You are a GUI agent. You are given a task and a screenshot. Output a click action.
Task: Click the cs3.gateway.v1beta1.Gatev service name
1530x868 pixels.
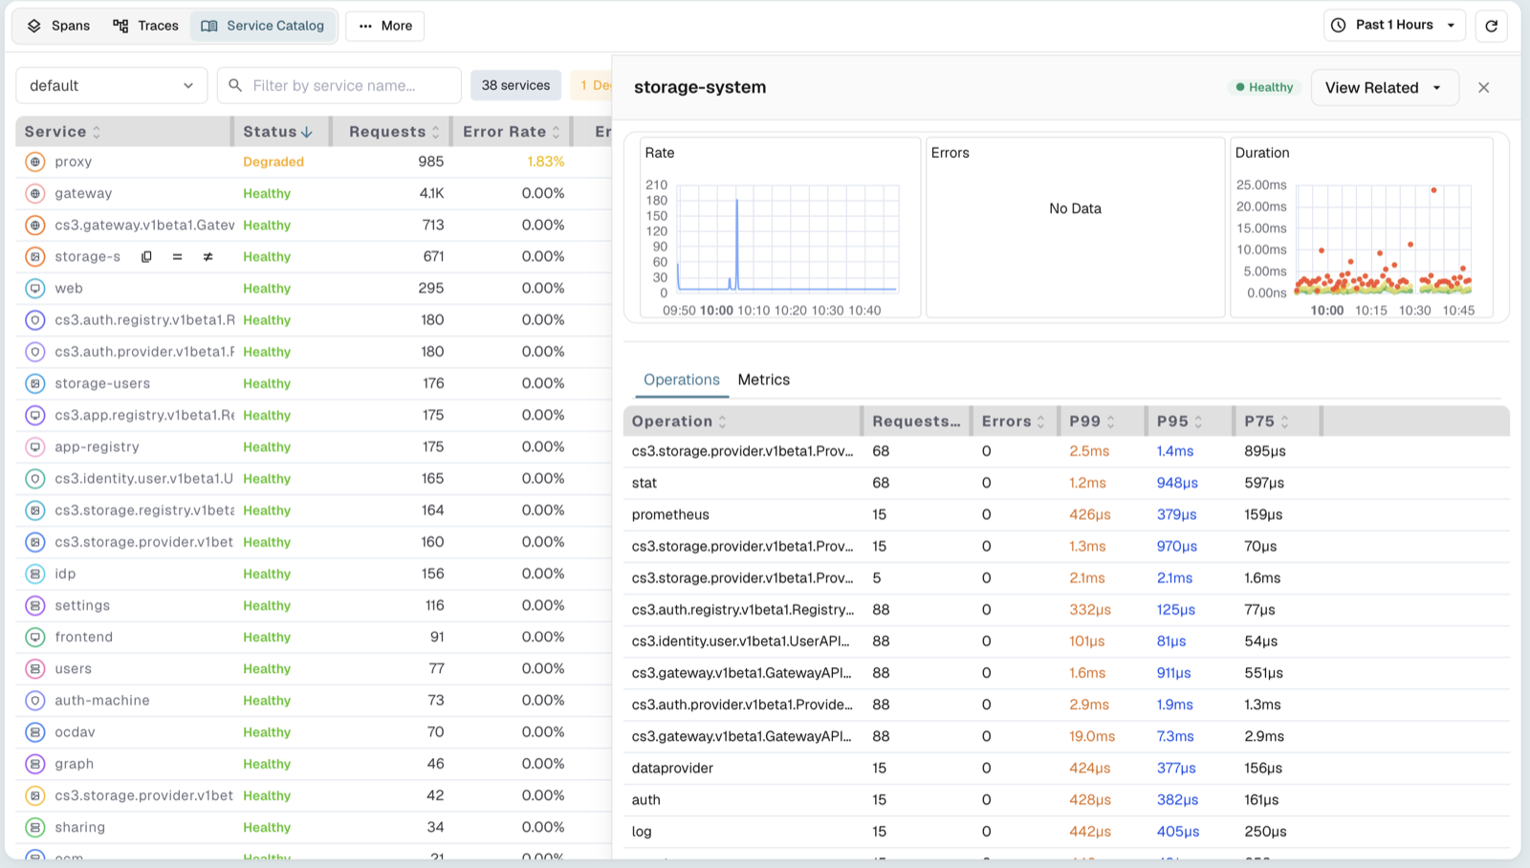point(144,225)
